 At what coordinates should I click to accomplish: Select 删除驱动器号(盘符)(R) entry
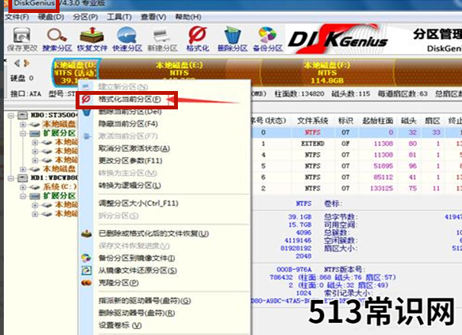tap(137, 313)
